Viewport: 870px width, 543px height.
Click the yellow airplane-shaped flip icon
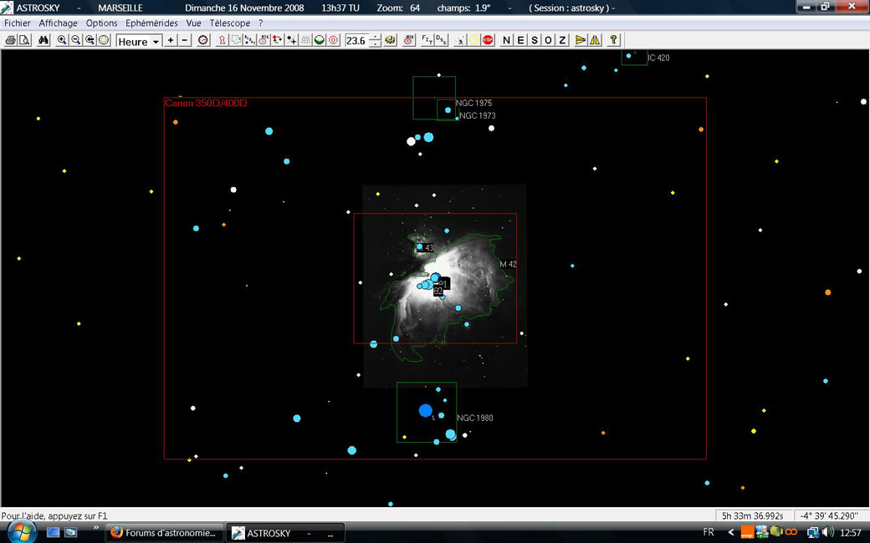point(581,40)
